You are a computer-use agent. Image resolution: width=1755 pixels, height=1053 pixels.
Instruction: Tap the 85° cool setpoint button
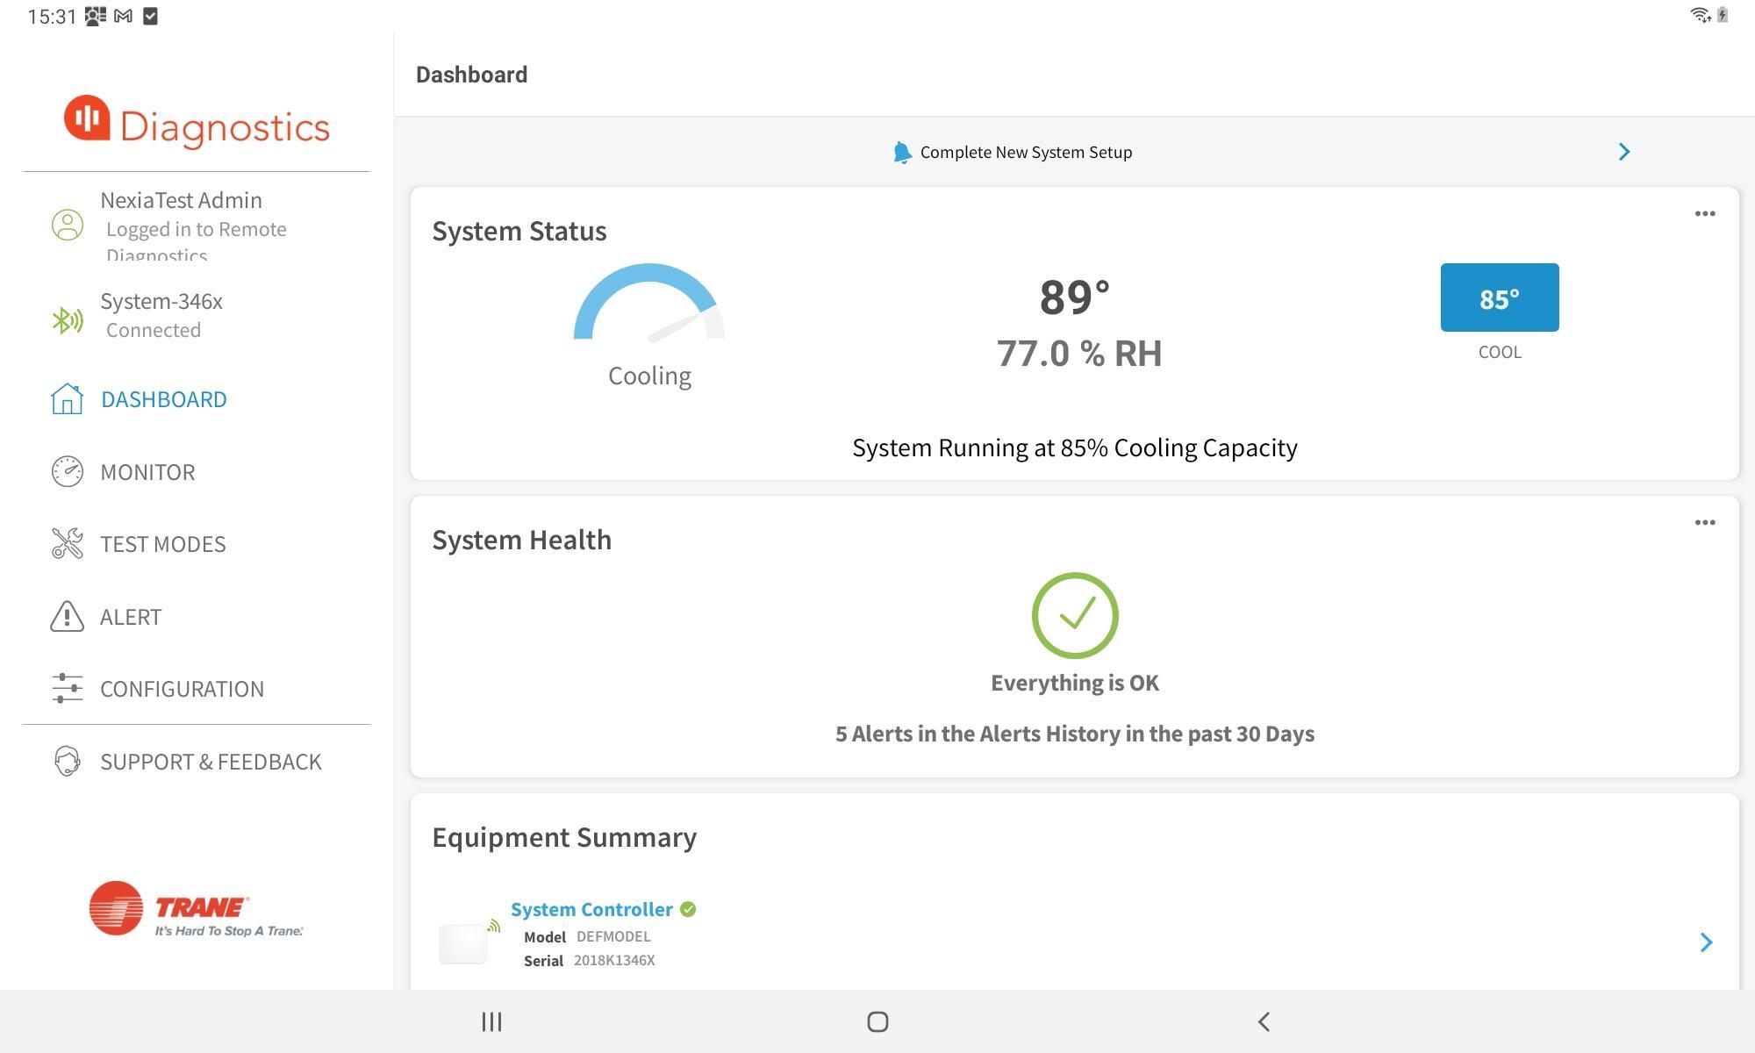coord(1500,297)
